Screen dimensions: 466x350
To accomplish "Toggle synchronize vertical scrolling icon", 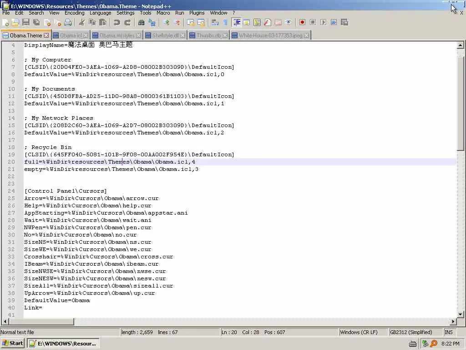I will click(191, 22).
